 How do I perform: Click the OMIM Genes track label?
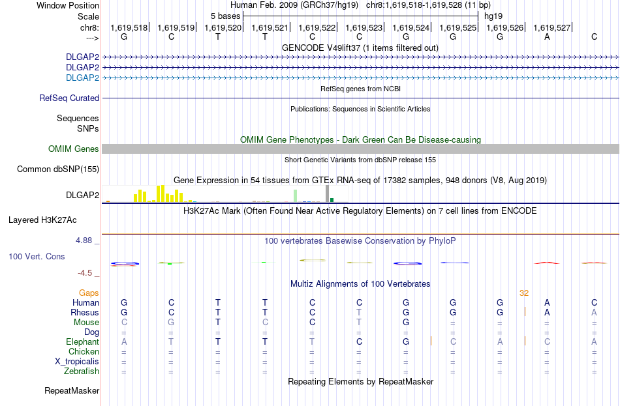click(x=73, y=149)
